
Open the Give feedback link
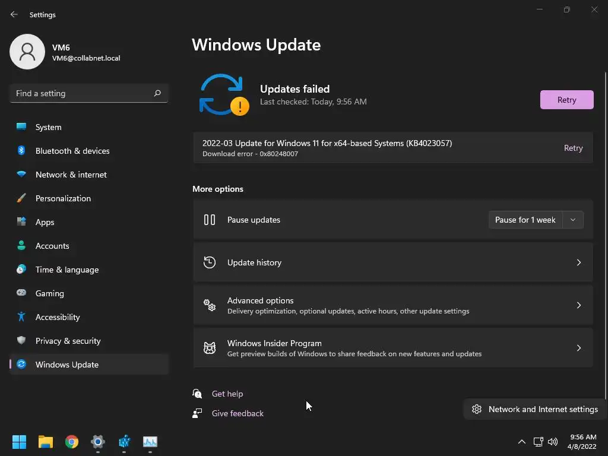tap(237, 413)
